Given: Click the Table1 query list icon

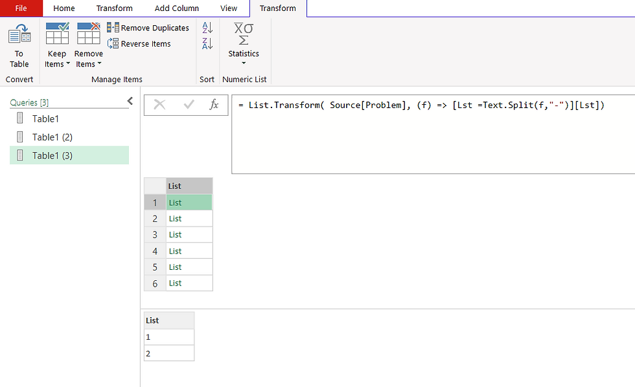Looking at the screenshot, I should [x=20, y=118].
